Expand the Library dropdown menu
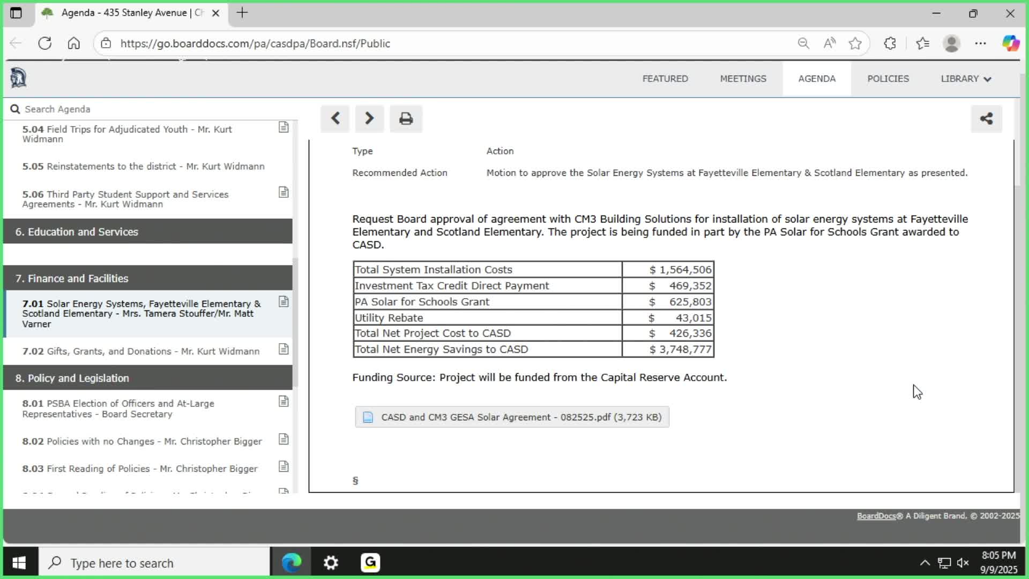 (x=966, y=79)
